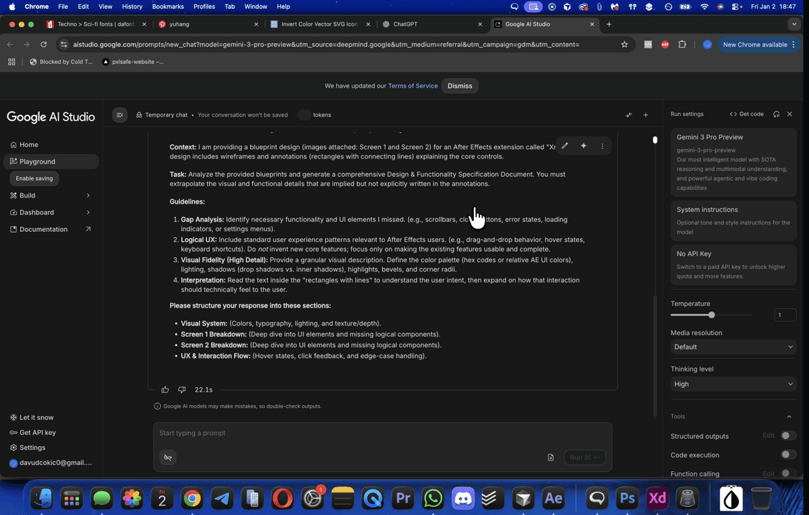Click the edit pencil icon on prompt

coord(565,146)
